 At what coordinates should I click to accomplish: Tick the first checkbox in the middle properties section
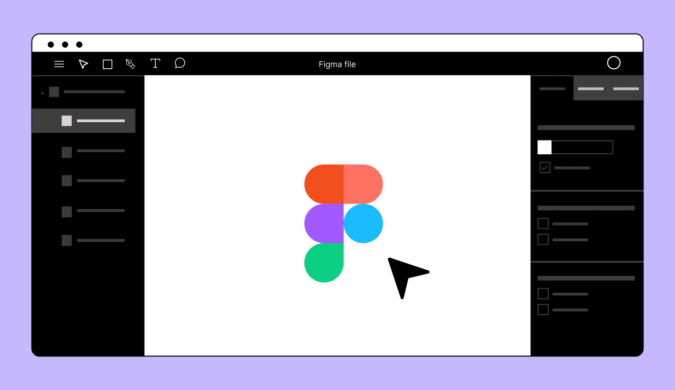(543, 224)
